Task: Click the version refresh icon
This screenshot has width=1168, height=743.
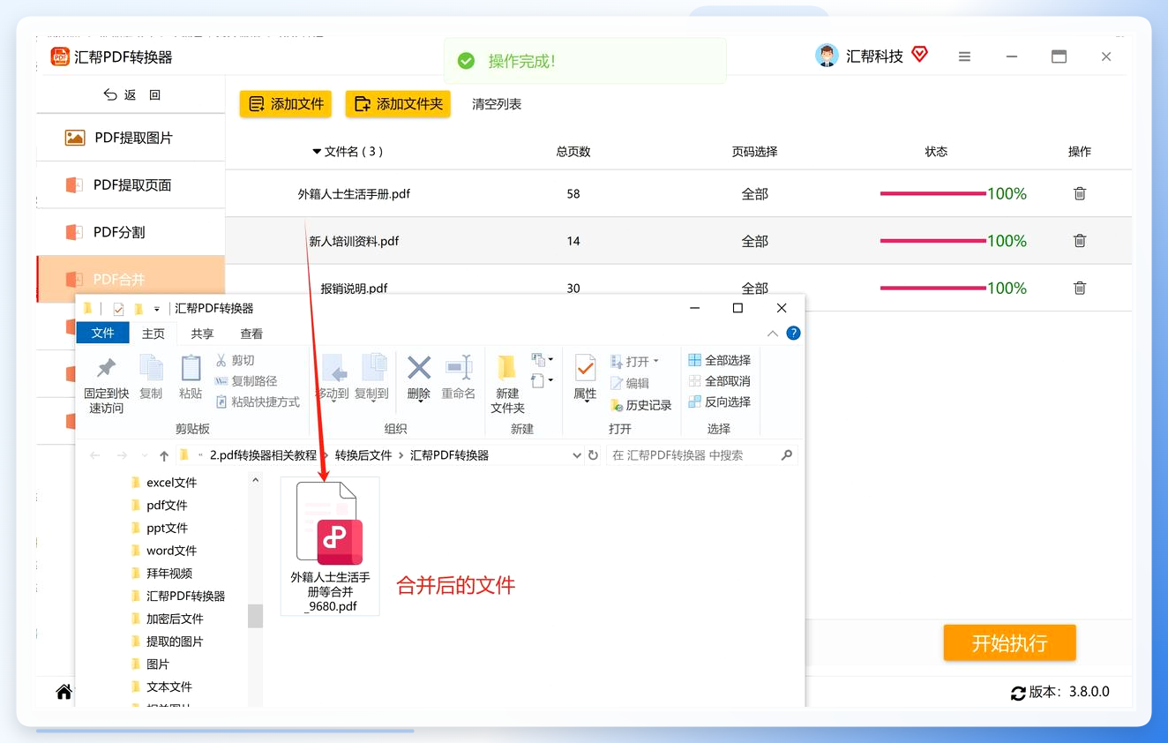Action: click(1018, 693)
